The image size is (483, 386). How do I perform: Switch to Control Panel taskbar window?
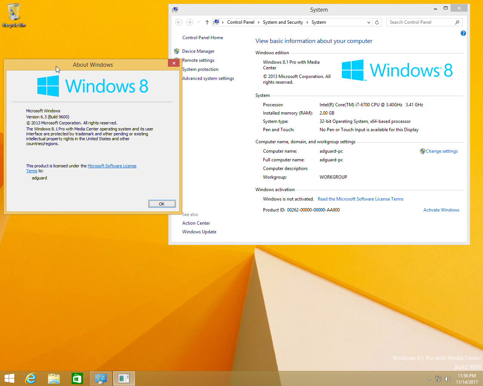101,378
